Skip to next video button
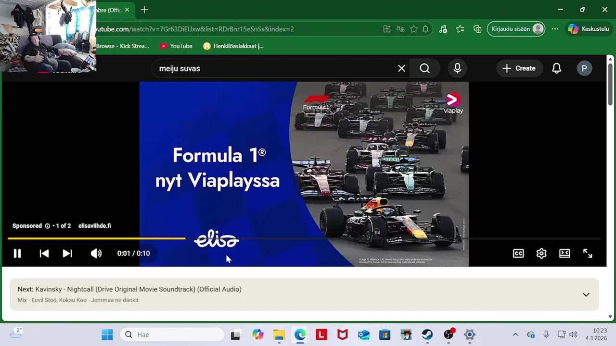616x346 pixels. (x=67, y=253)
